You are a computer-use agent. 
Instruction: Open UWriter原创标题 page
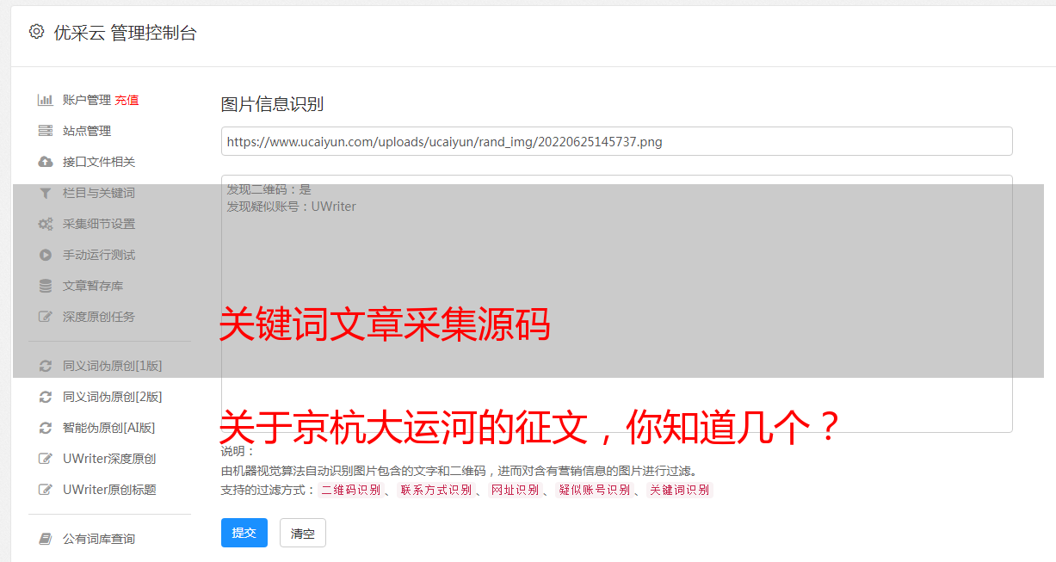109,490
